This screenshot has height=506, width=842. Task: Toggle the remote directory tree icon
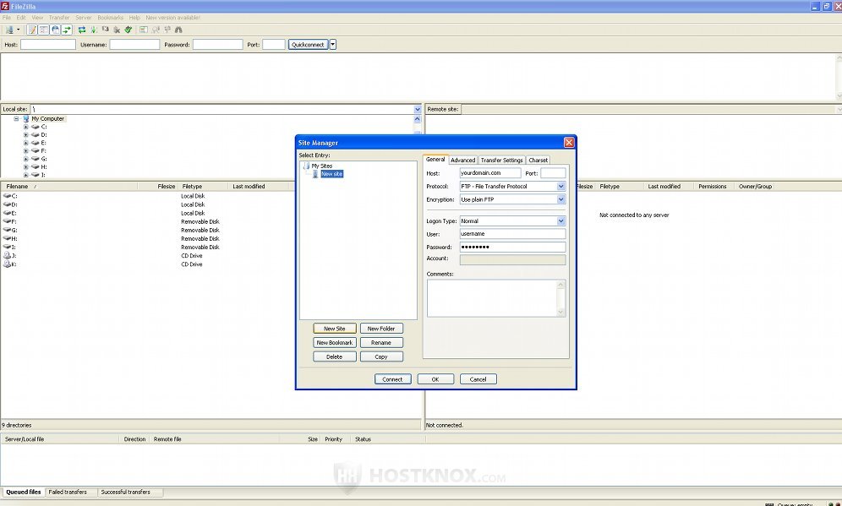coord(55,30)
